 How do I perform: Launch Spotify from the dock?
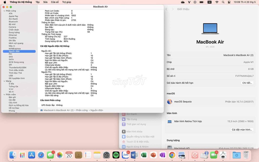116,155
